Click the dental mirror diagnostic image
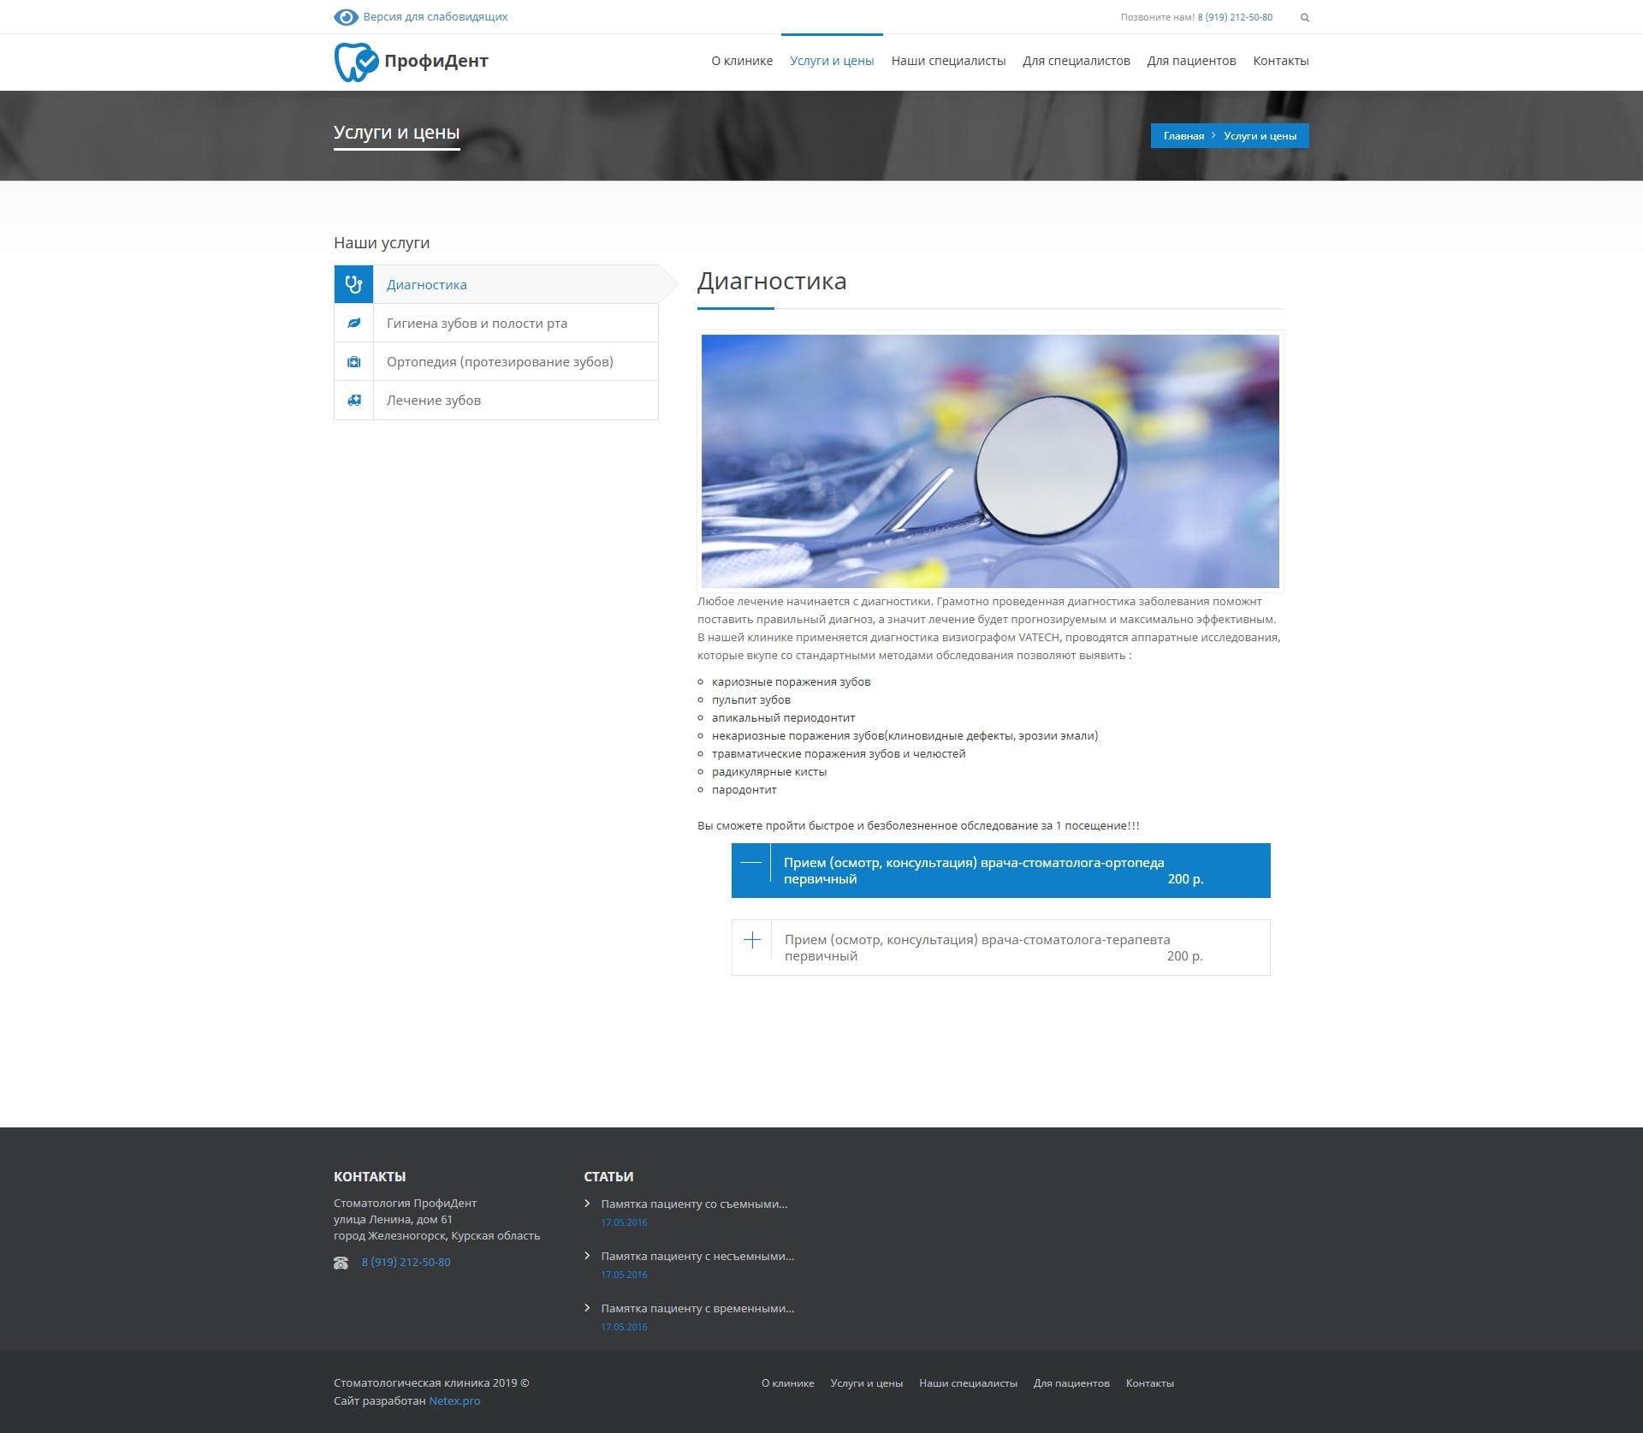Viewport: 1643px width, 1433px height. [989, 461]
